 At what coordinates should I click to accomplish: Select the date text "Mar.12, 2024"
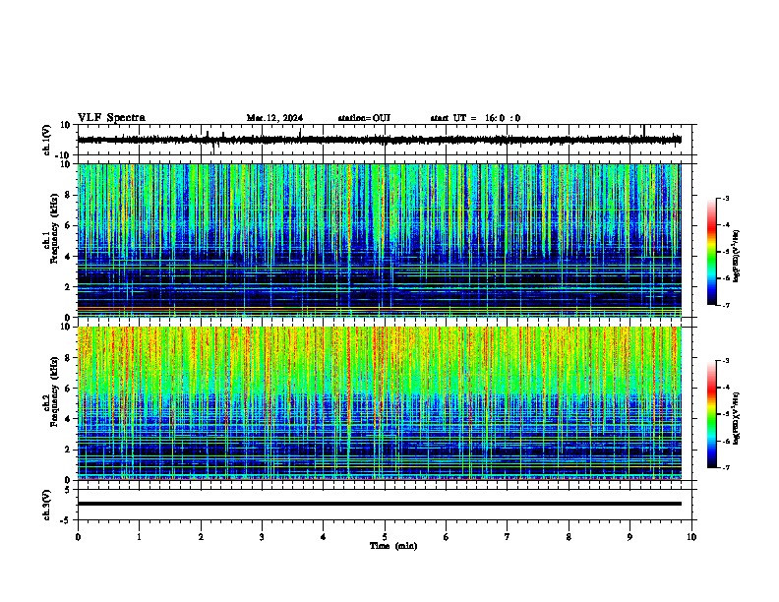[274, 118]
